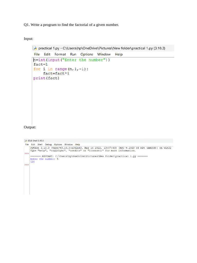Open the File menu in IDLE Shell
This screenshot has height=263, width=197.
coord(27,144)
